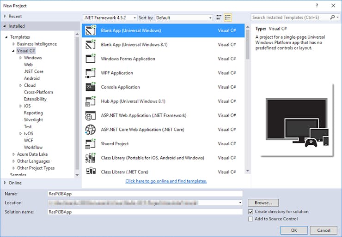Click the ASP.NET Web Application globe icon
Screen dimensions: 342x237
(x=90, y=116)
